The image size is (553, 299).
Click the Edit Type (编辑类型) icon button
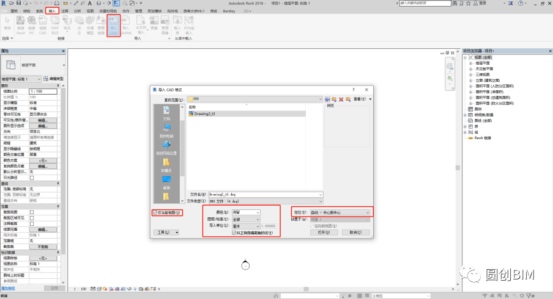tap(54, 79)
